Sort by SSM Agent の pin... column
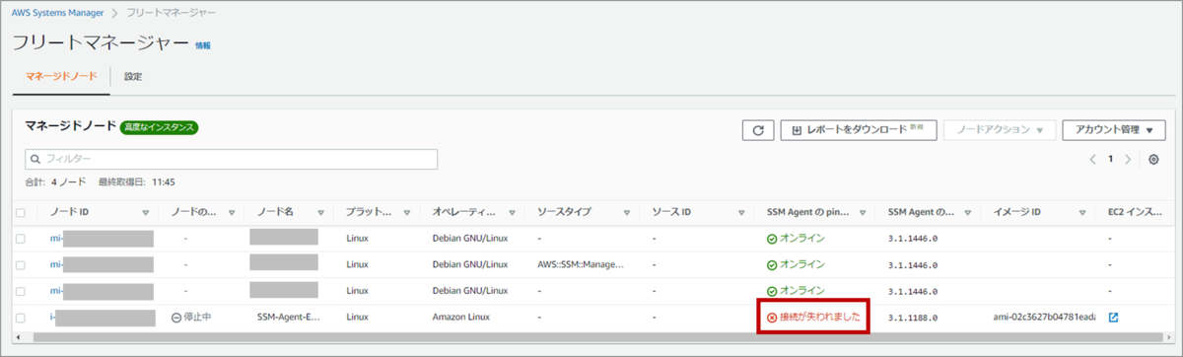Image resolution: width=1183 pixels, height=357 pixels. click(863, 212)
